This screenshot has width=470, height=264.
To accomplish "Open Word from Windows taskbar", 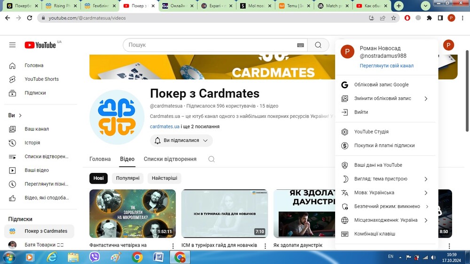I will [x=158, y=257].
